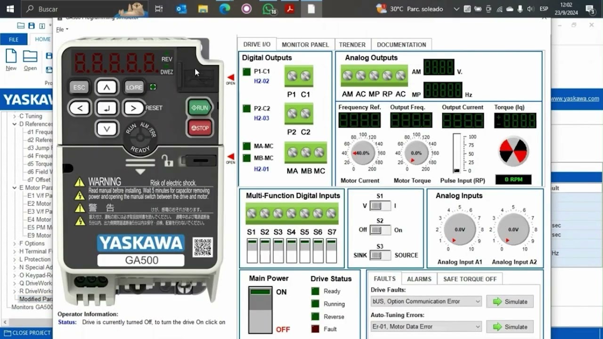Click the up arrow keypad button
This screenshot has height=339, width=603.
tap(107, 87)
